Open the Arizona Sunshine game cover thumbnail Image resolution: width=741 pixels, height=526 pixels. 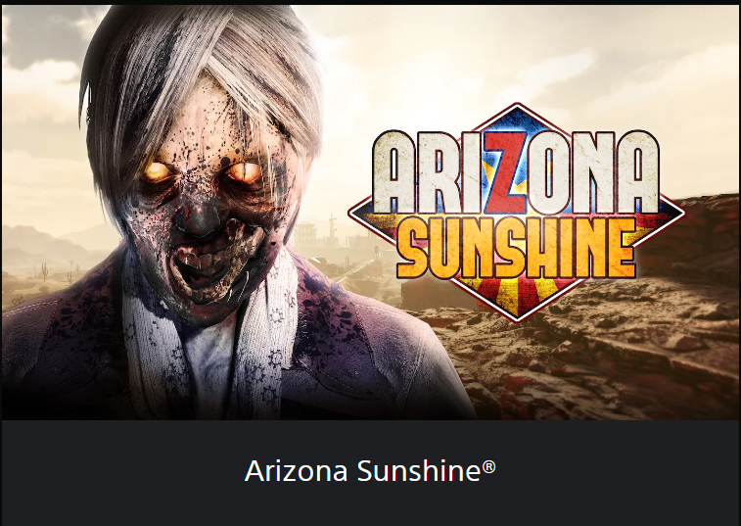pyautogui.click(x=370, y=212)
